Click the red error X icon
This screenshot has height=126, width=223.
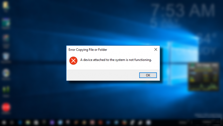coord(73,60)
